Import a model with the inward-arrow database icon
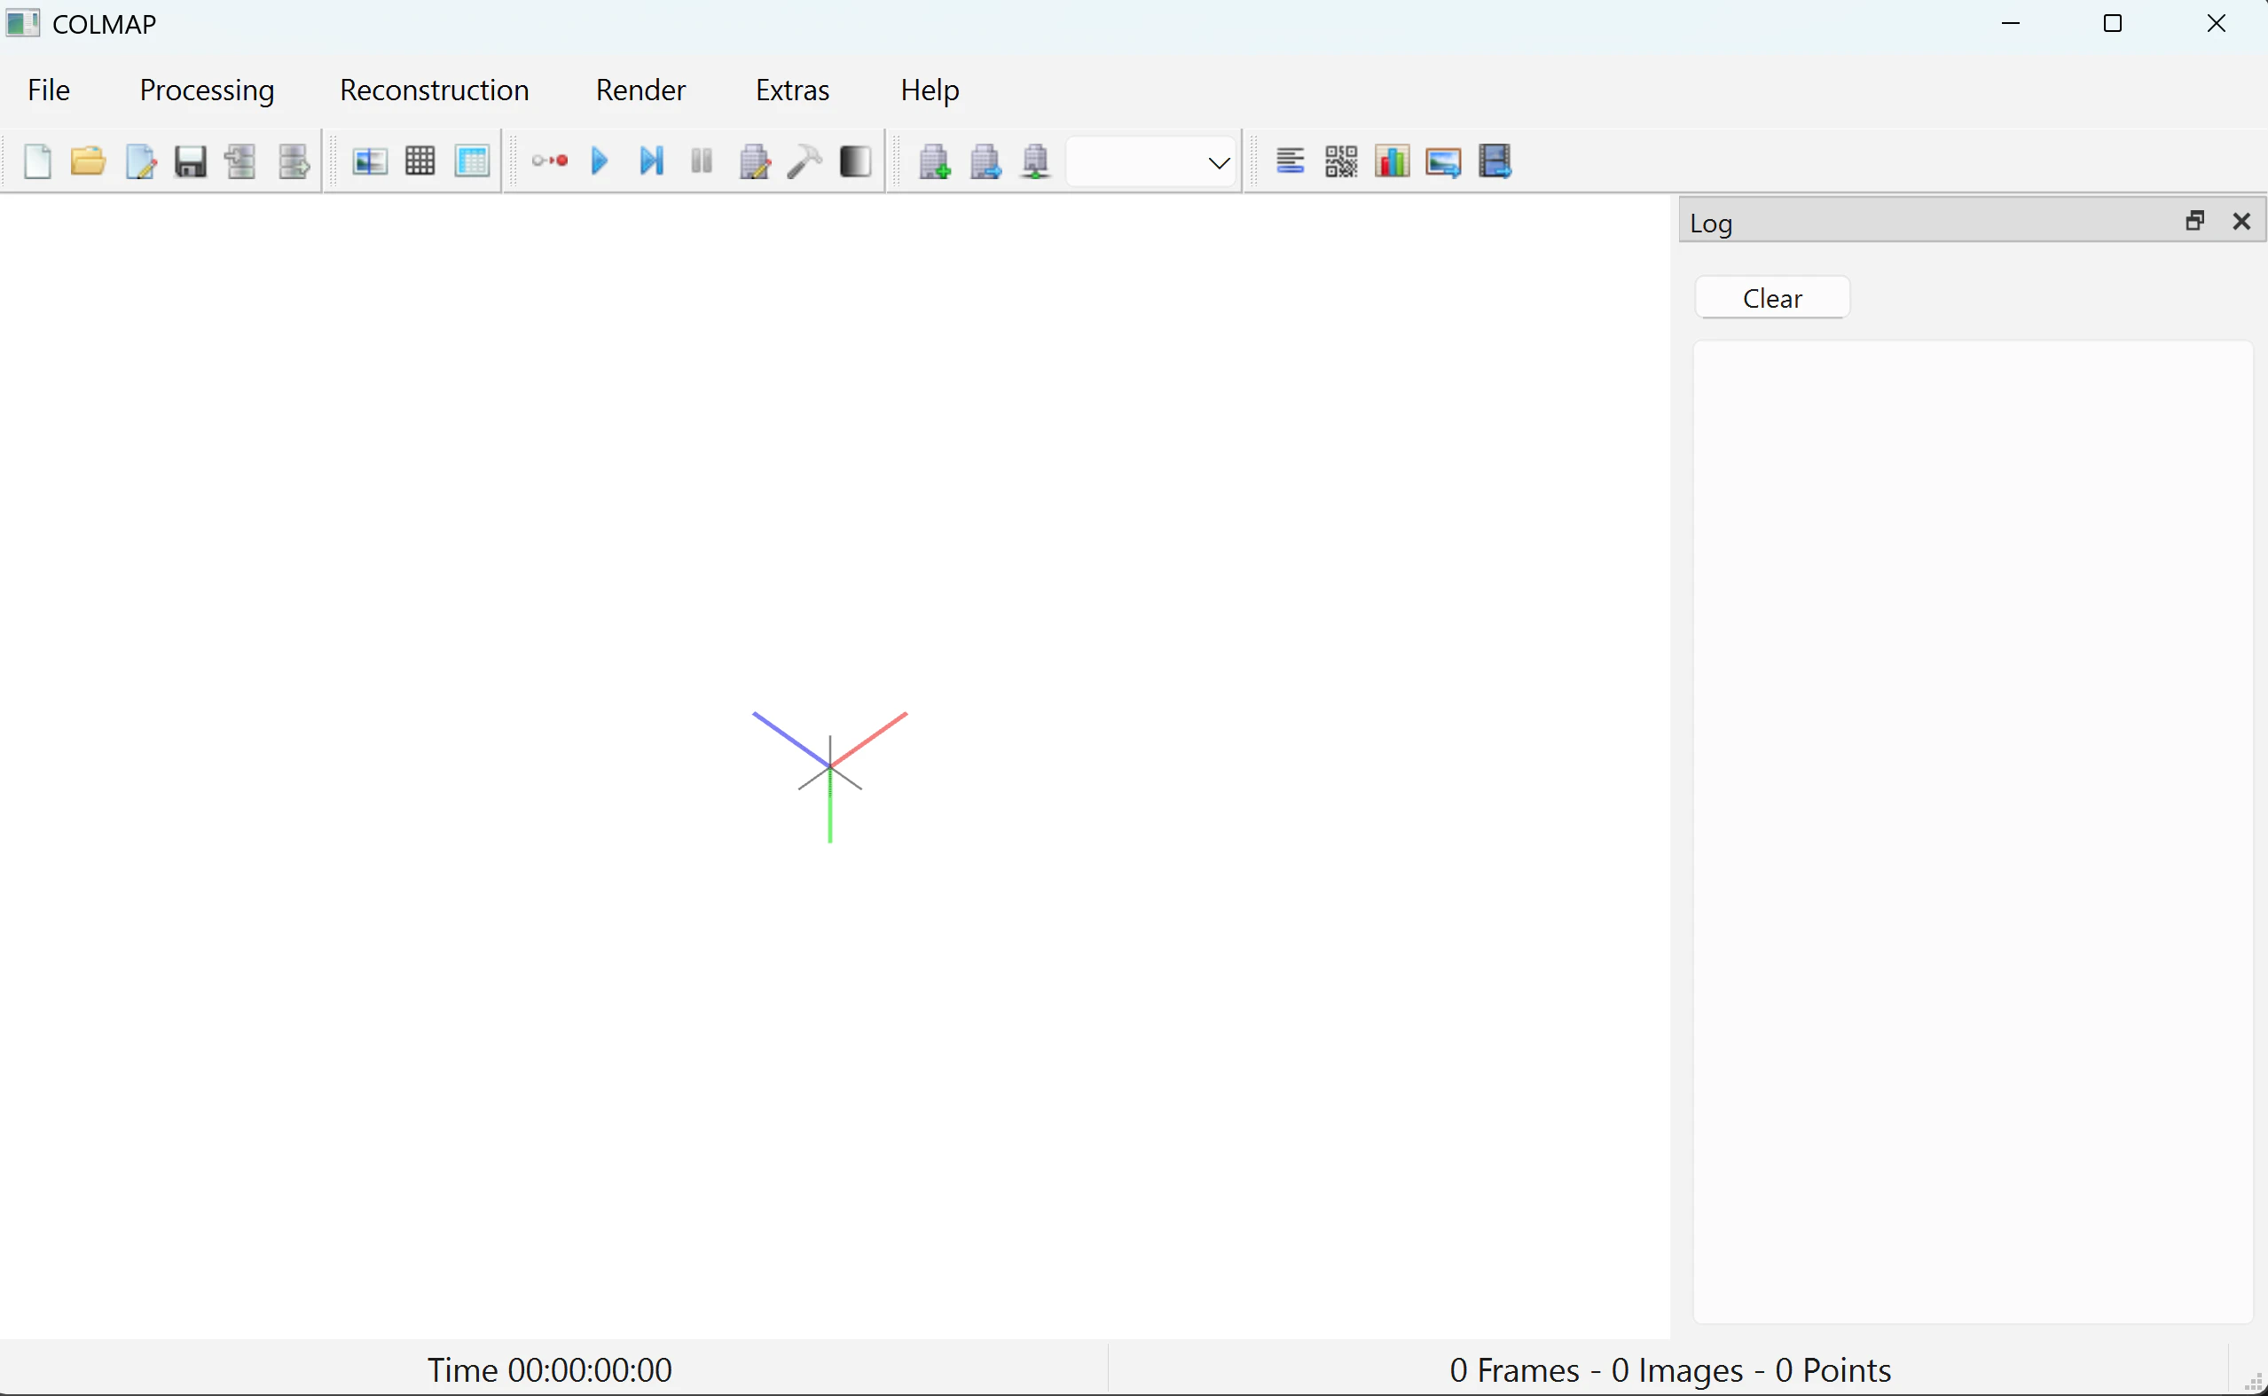The width and height of the screenshot is (2268, 1396). [x=241, y=161]
